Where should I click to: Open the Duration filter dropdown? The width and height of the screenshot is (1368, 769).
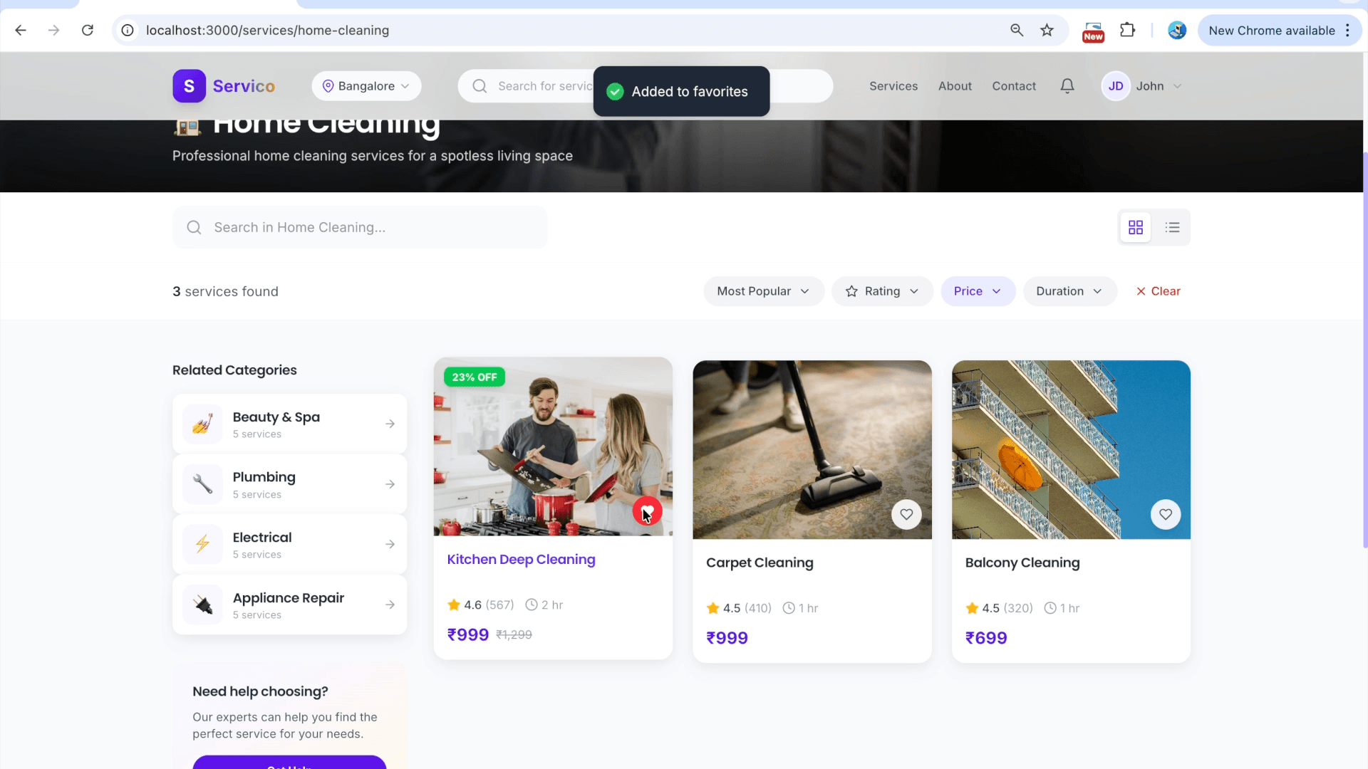pyautogui.click(x=1069, y=291)
